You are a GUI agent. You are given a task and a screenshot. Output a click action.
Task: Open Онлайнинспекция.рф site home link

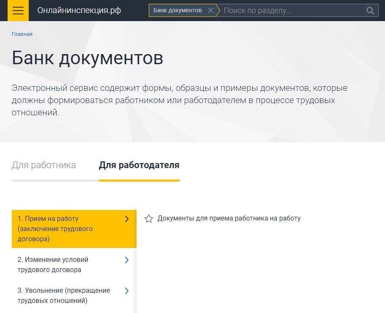coord(79,11)
